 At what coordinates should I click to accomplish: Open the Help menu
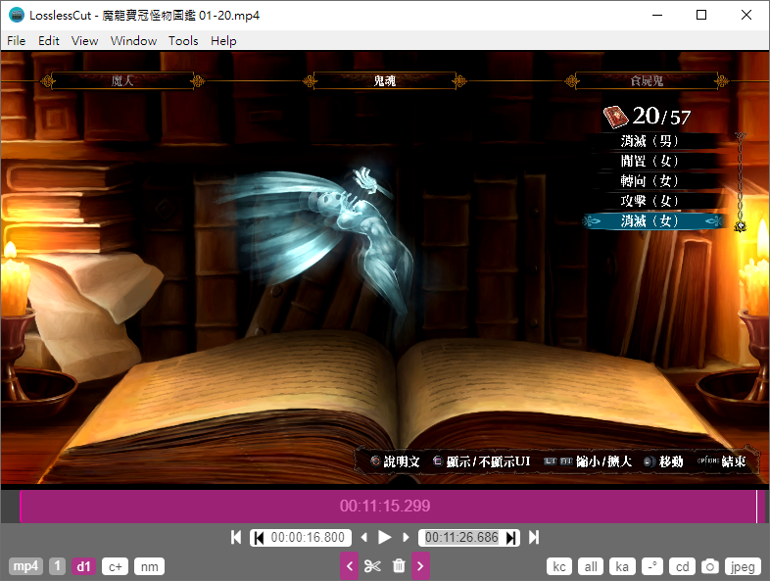coord(223,41)
